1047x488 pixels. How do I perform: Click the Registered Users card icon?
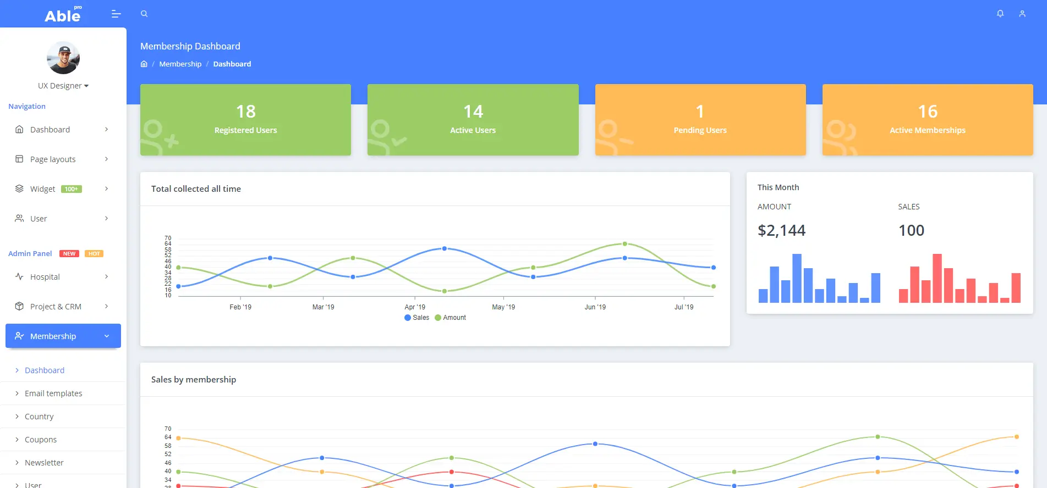click(159, 137)
